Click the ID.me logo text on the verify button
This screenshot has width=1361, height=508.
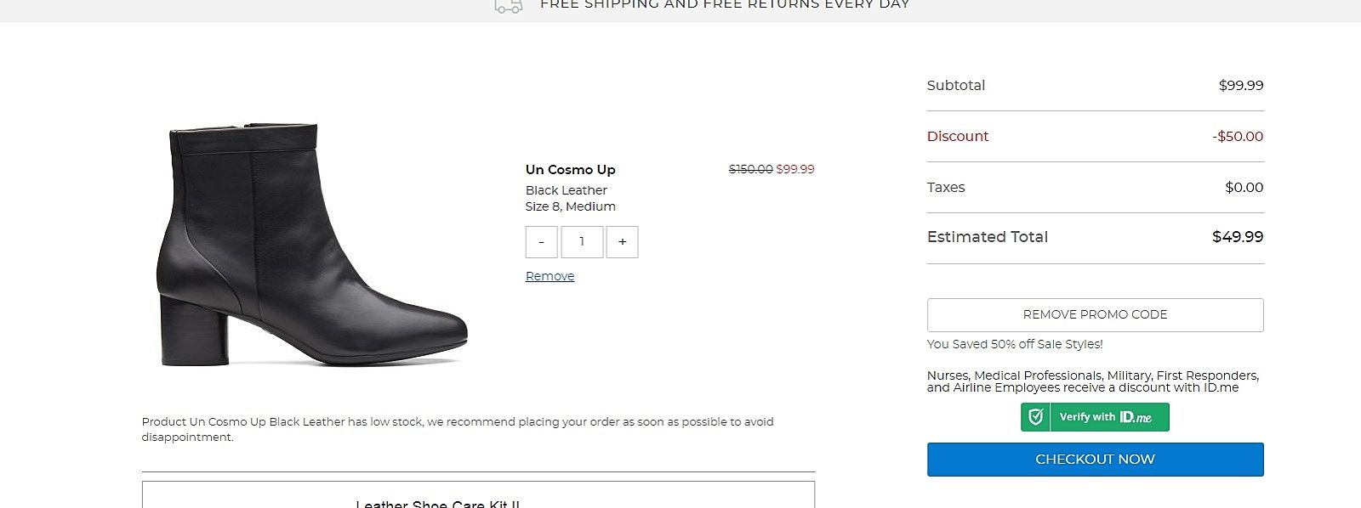(1136, 417)
